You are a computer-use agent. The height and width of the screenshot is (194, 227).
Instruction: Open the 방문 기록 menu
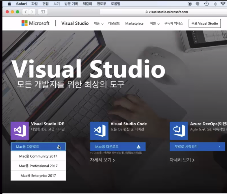pos(71,4)
